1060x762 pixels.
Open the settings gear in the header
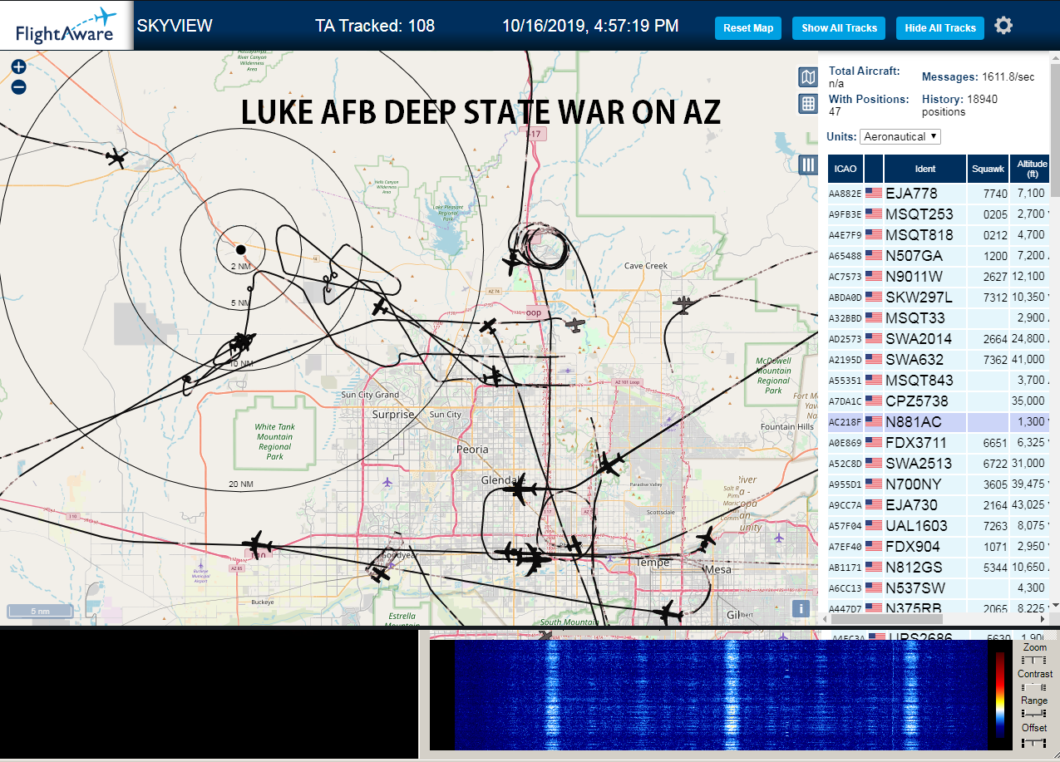click(x=1003, y=26)
